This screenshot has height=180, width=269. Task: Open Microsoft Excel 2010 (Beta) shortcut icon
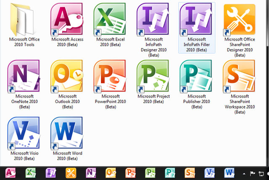tap(110, 19)
